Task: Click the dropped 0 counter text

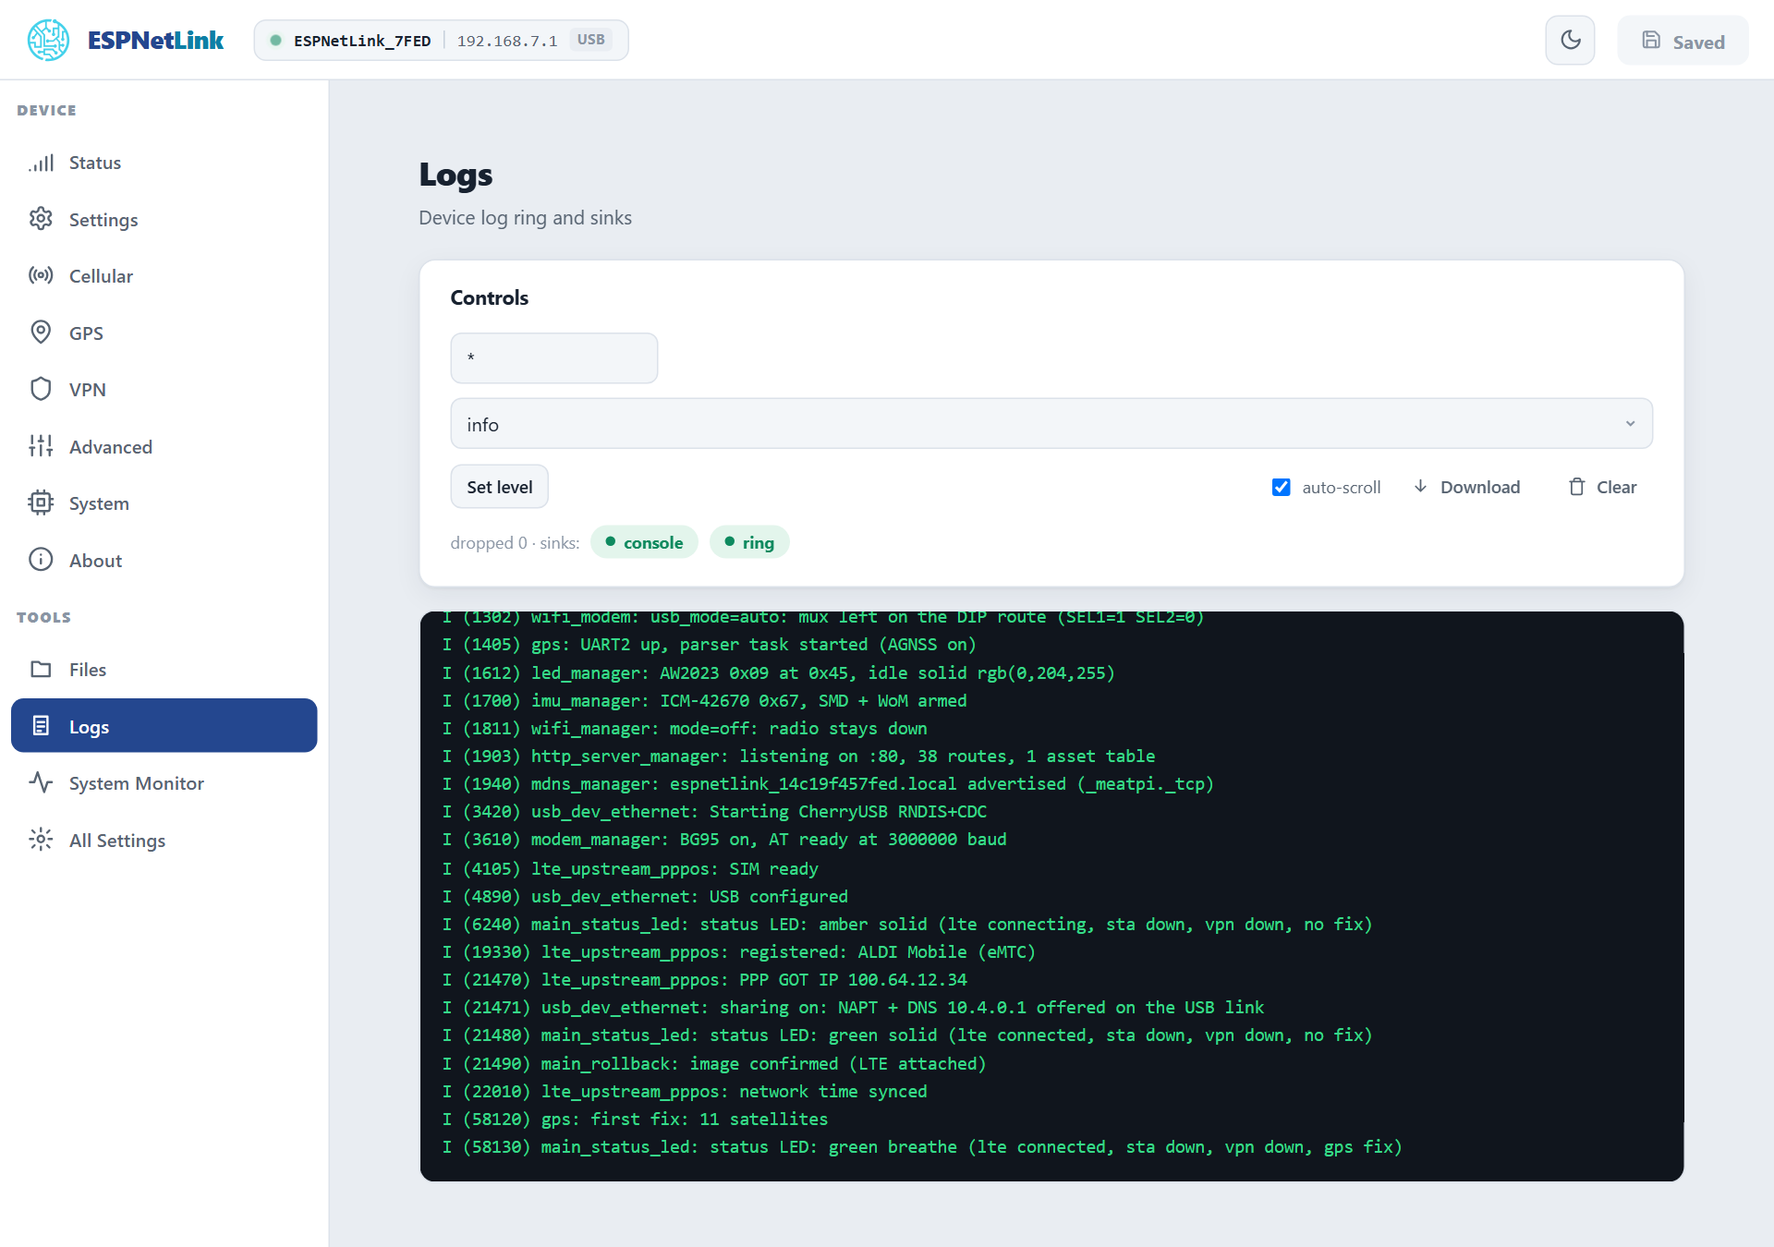Action: tap(489, 543)
